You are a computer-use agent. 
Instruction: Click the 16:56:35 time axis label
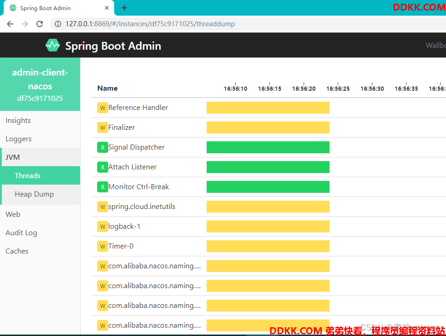click(406, 89)
